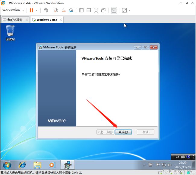Close the 我的计算机 tab
Screen dimensions: 196x175
[27, 20]
